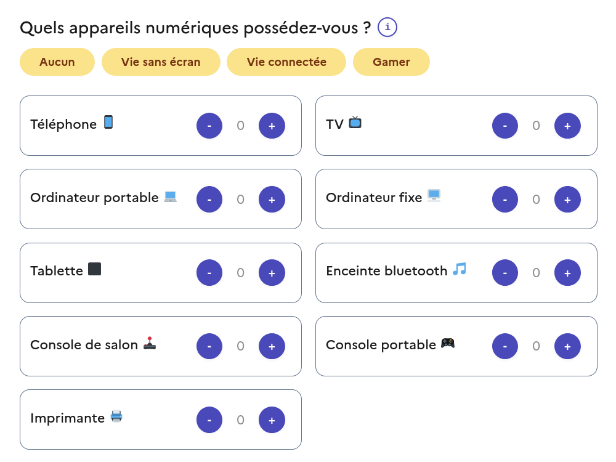The height and width of the screenshot is (462, 616).
Task: Add one Imprimante with plus button
Action: [x=272, y=420]
